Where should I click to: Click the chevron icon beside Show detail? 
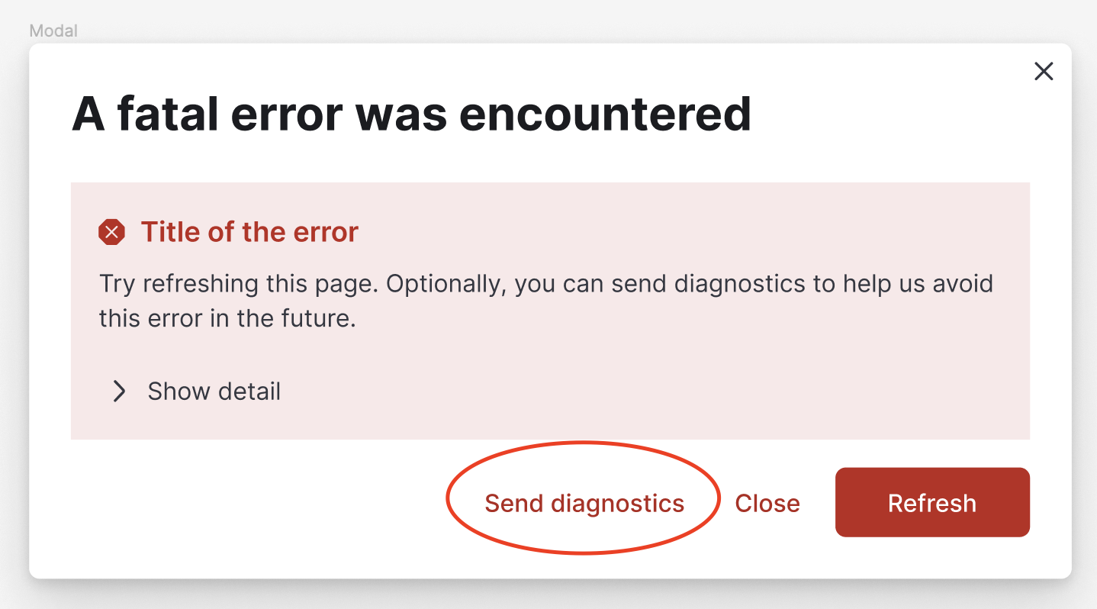click(118, 391)
